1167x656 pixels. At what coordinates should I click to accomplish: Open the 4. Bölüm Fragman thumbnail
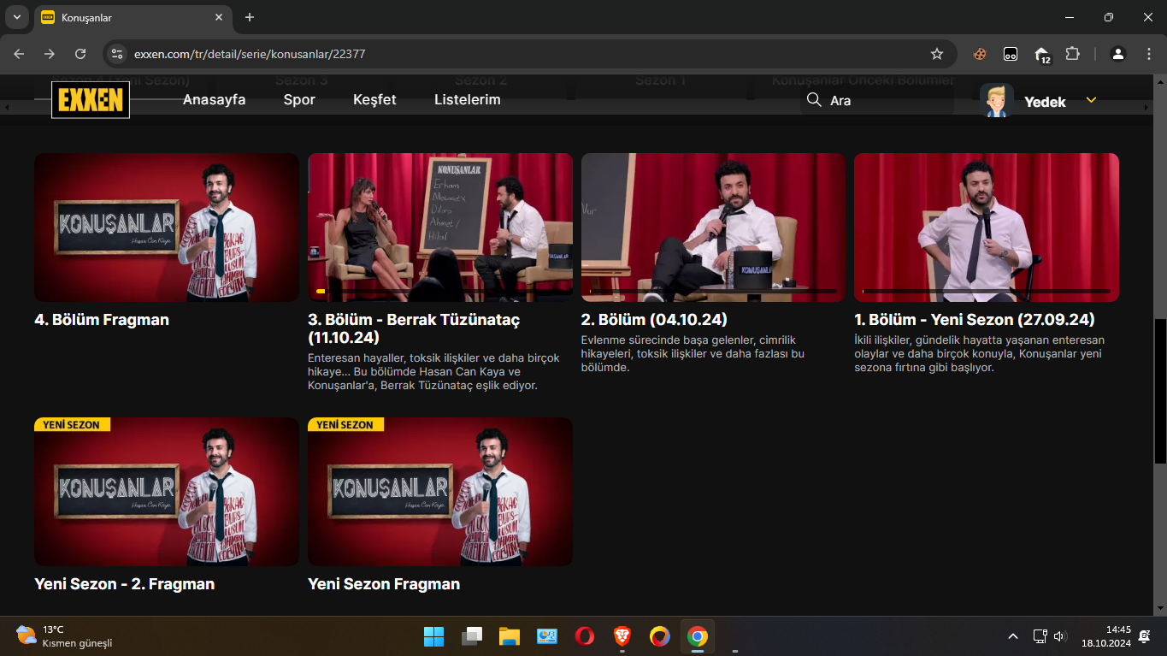(x=167, y=228)
